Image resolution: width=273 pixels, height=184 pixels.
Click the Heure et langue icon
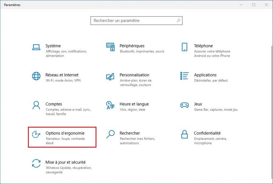click(x=110, y=105)
